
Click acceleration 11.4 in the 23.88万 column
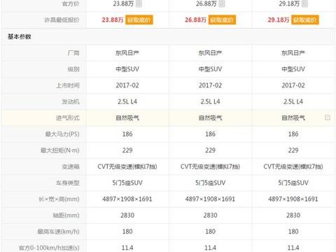127,248
